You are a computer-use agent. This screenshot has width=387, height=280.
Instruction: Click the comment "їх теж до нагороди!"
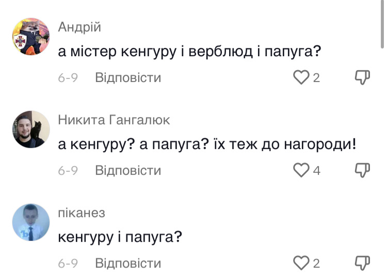coord(206,145)
